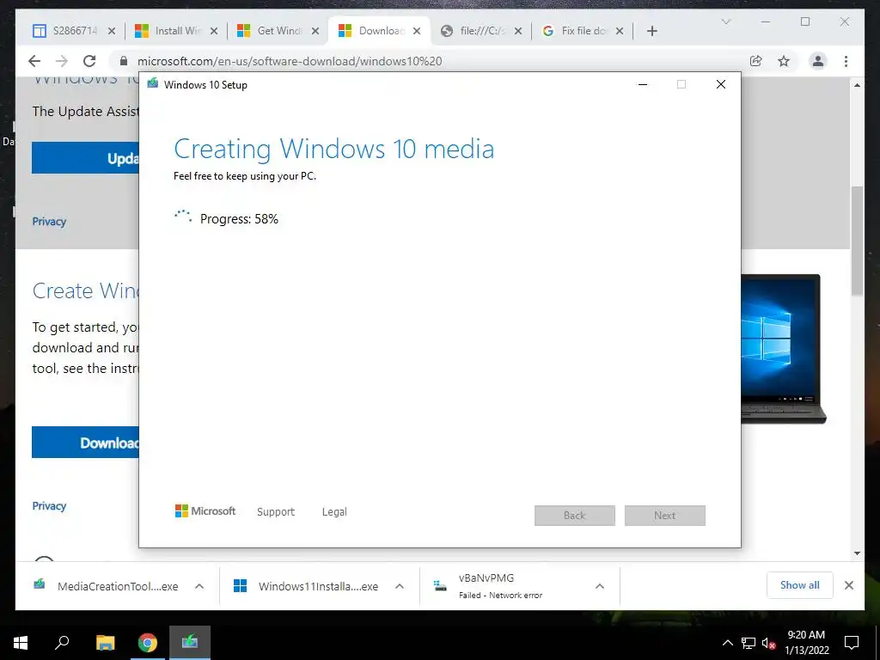Click Show all downloads
Image resolution: width=880 pixels, height=660 pixels.
point(800,585)
